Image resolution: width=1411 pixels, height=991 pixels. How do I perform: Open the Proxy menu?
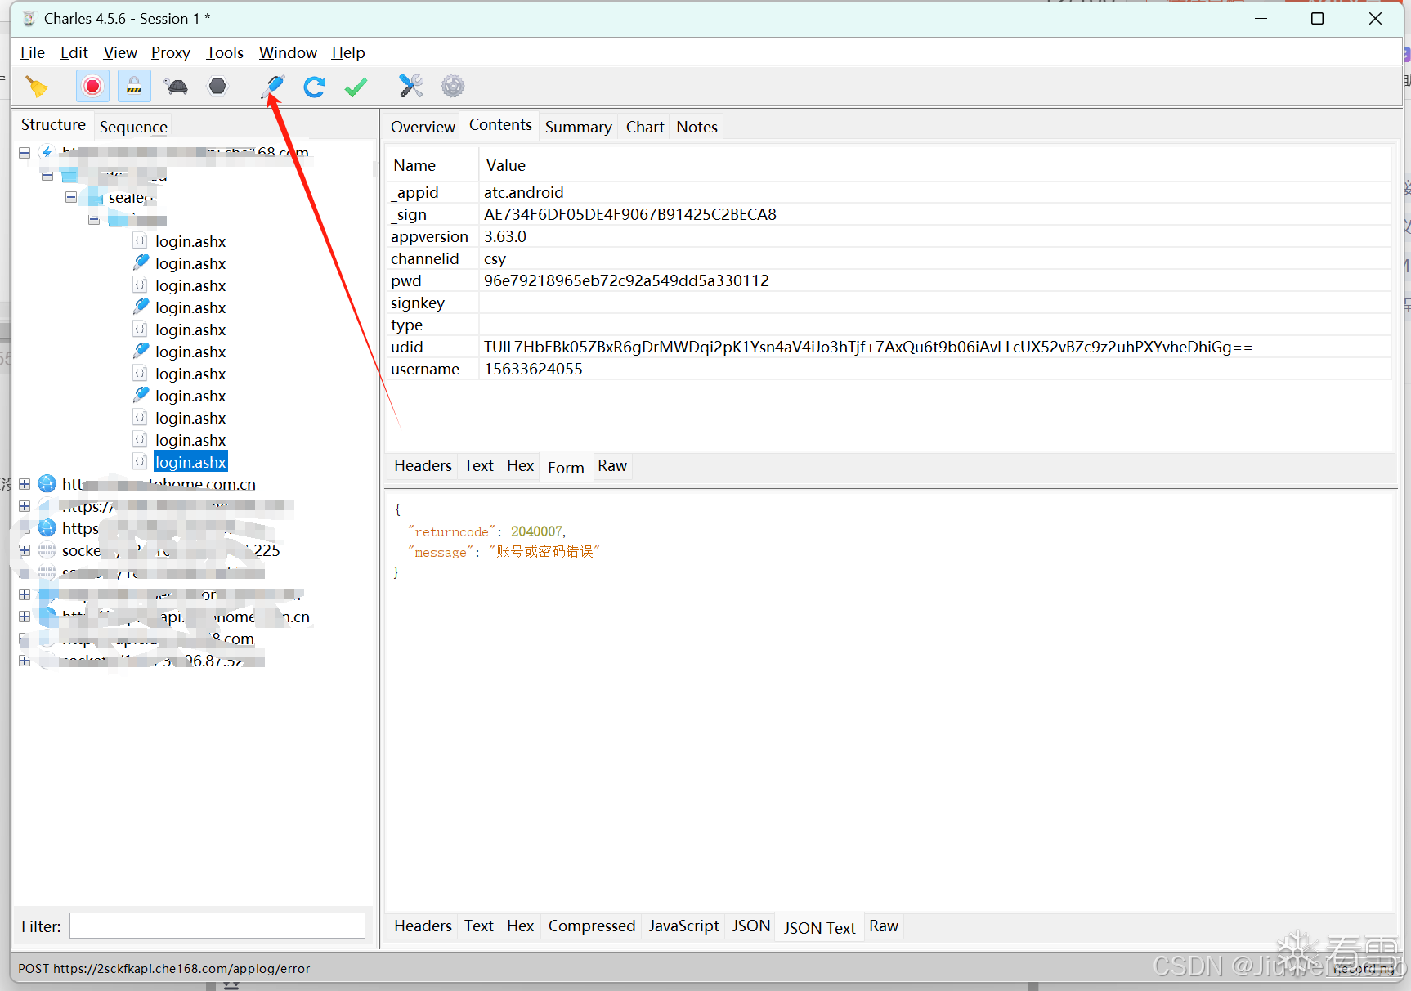click(170, 52)
